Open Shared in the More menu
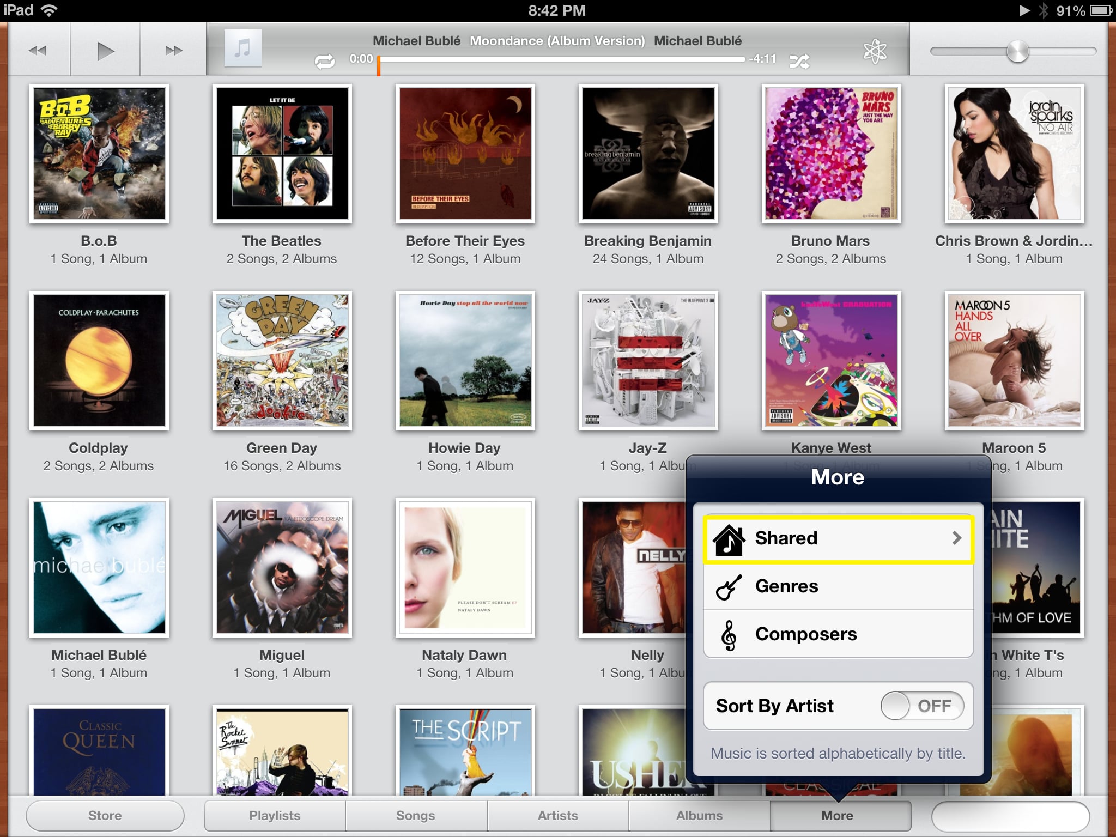The width and height of the screenshot is (1116, 837). click(838, 538)
